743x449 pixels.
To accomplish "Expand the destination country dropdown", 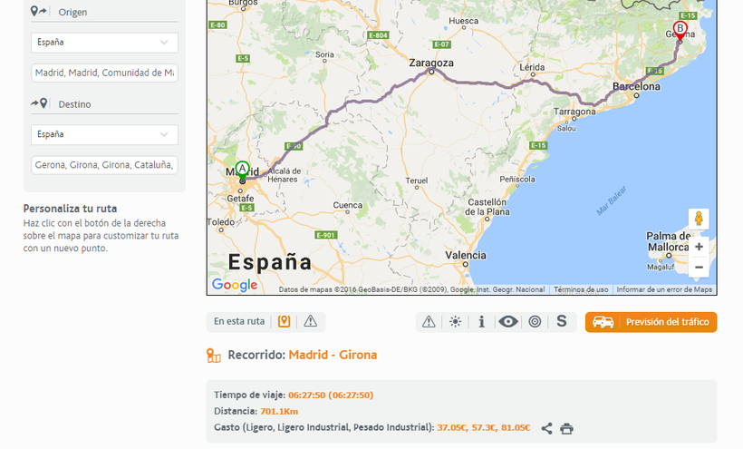I will (x=104, y=134).
